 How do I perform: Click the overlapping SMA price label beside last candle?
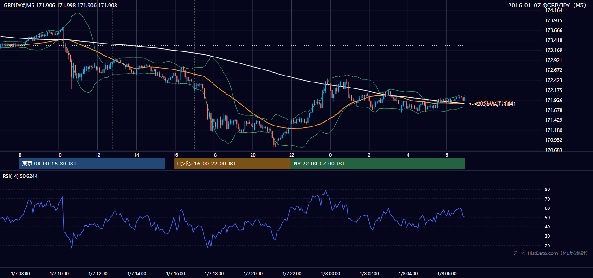(492, 104)
